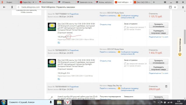The image size is (186, 105).
Task: Check tracking for Cold White order
Action: click(158, 62)
